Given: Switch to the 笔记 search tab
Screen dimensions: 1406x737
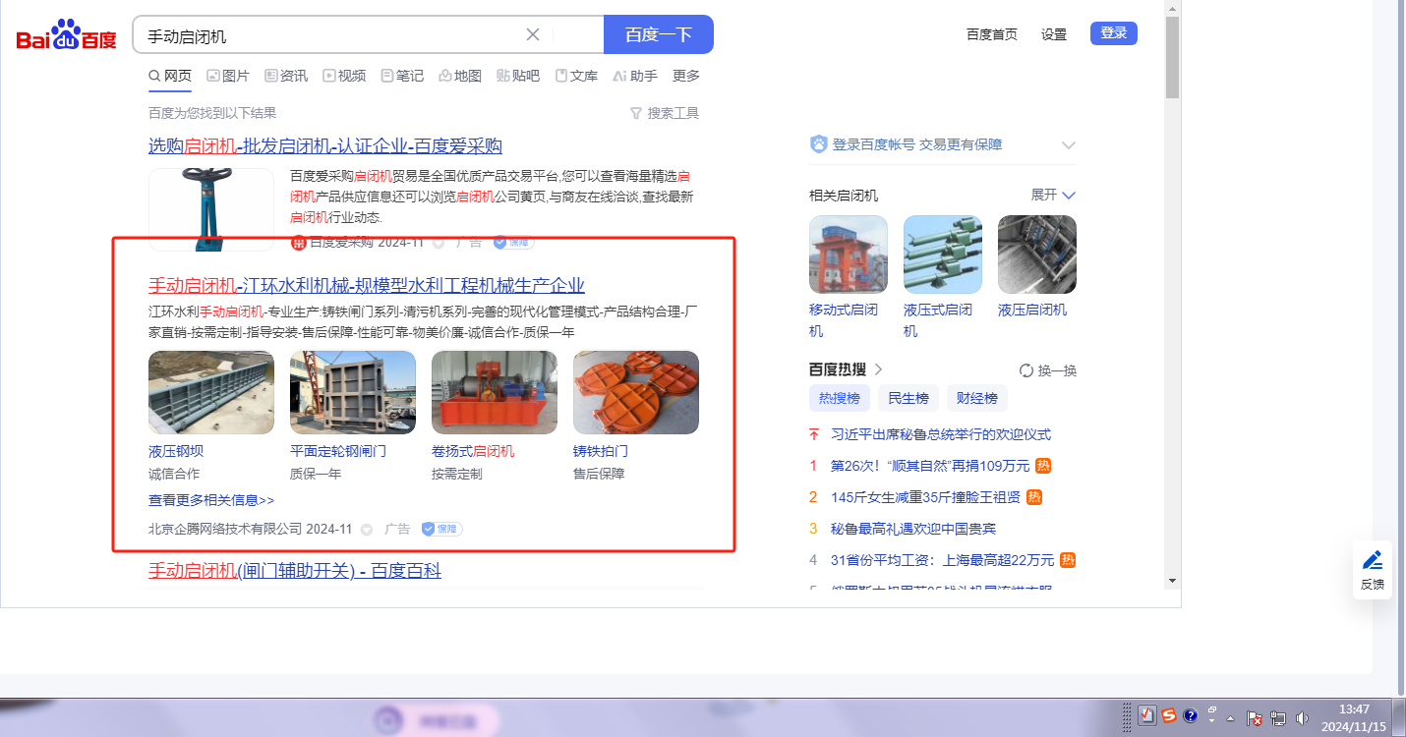Looking at the screenshot, I should [402, 76].
